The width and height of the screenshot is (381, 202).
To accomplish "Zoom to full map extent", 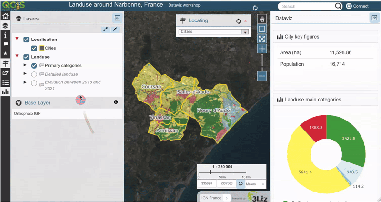I will pos(262,39).
